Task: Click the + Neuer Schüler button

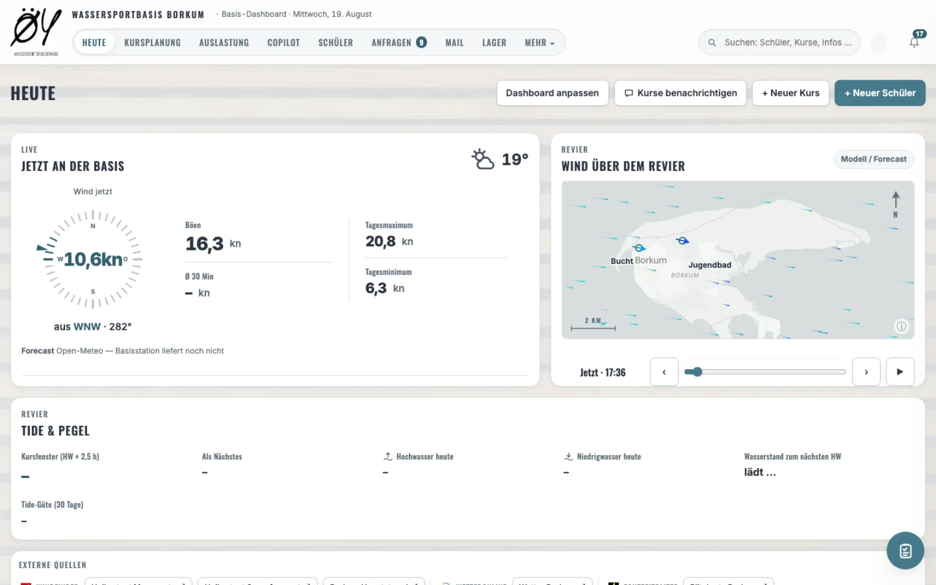Action: pyautogui.click(x=880, y=93)
